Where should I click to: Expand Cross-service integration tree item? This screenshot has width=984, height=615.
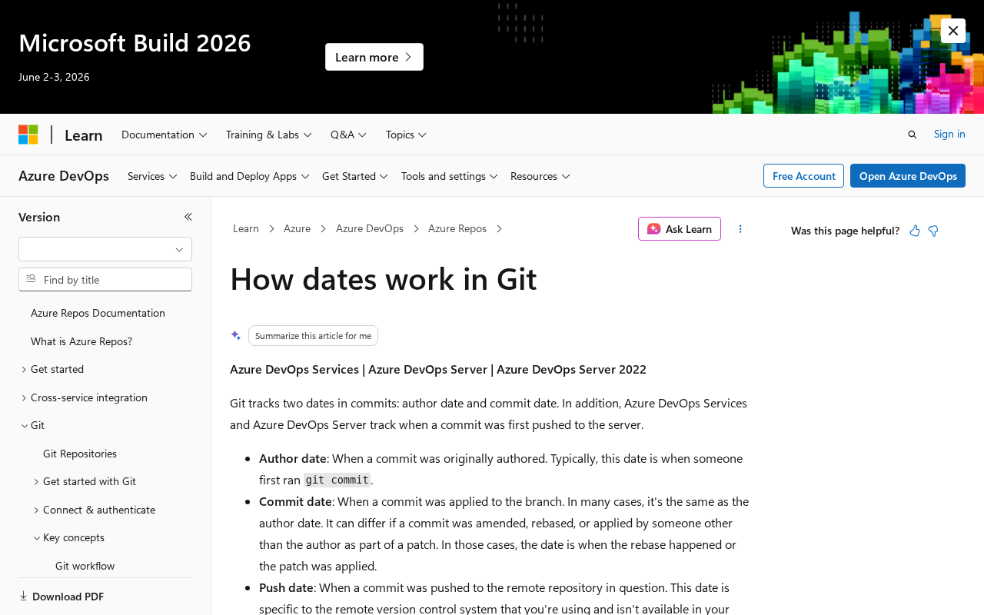84,397
